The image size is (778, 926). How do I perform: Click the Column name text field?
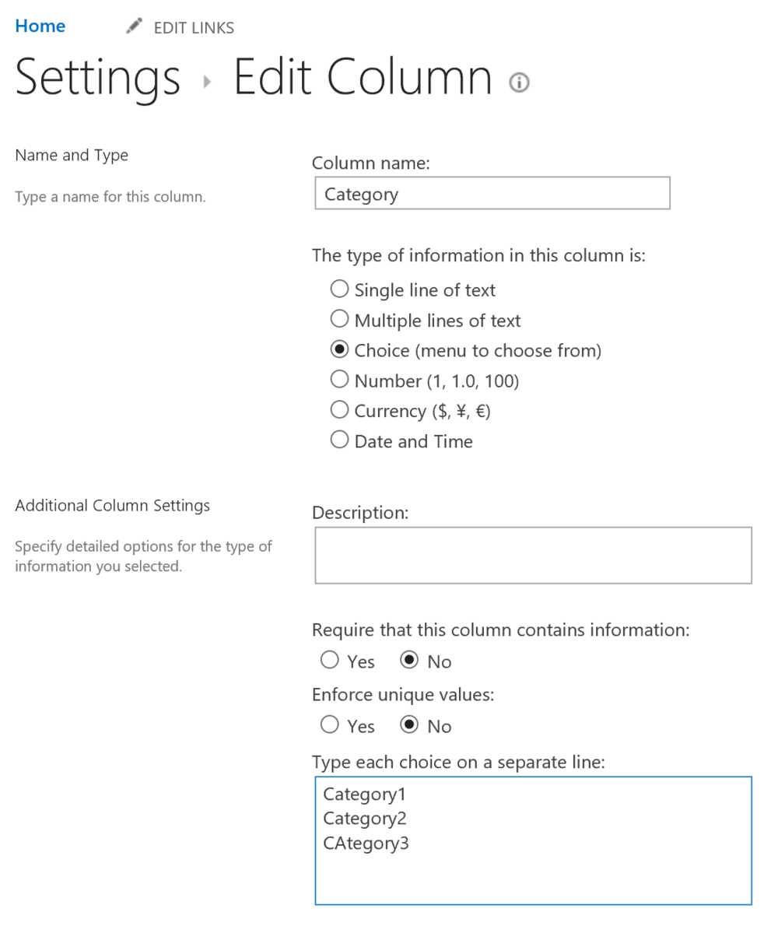[492, 193]
